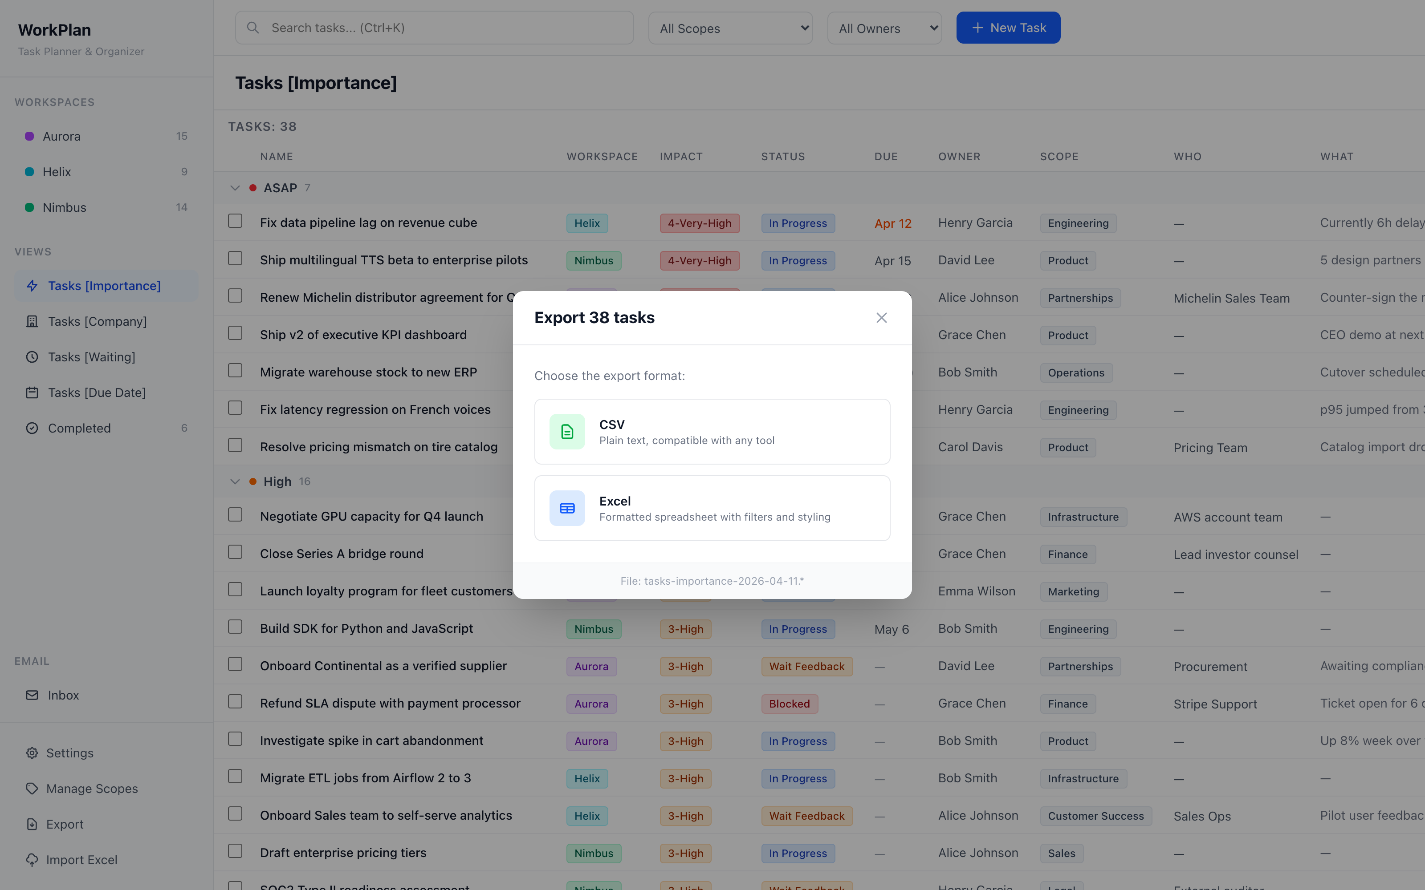
Task: Open the Import Excel link
Action: tap(82, 860)
